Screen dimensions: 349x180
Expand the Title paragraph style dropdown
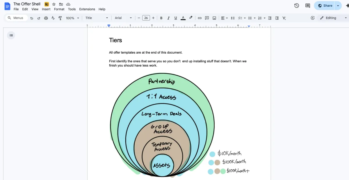(97, 18)
